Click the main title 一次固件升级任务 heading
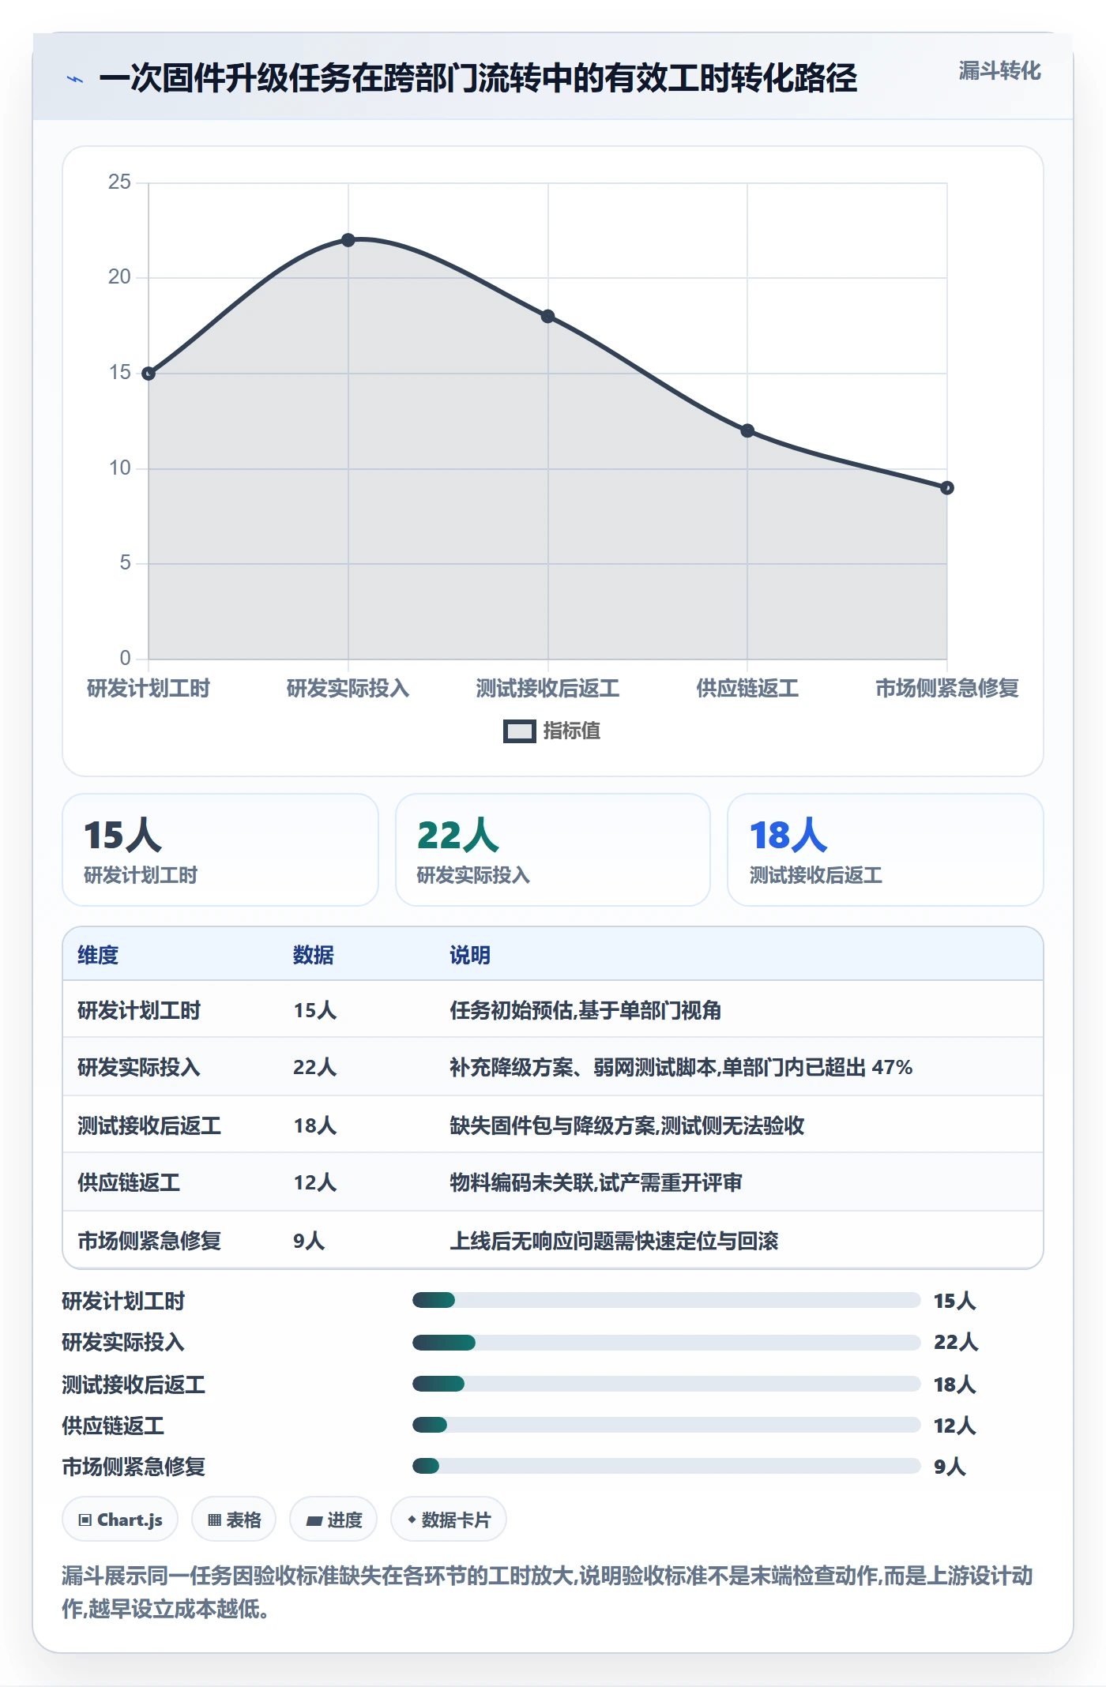1106x1687 pixels. point(478,78)
